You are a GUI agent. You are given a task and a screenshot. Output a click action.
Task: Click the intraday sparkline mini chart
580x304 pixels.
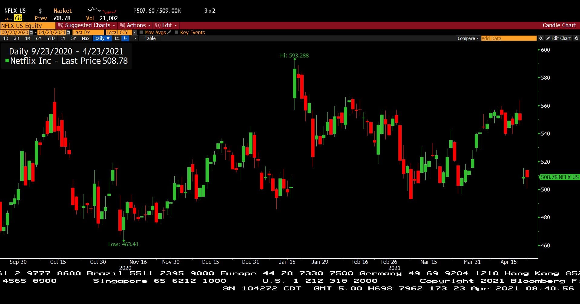102,11
